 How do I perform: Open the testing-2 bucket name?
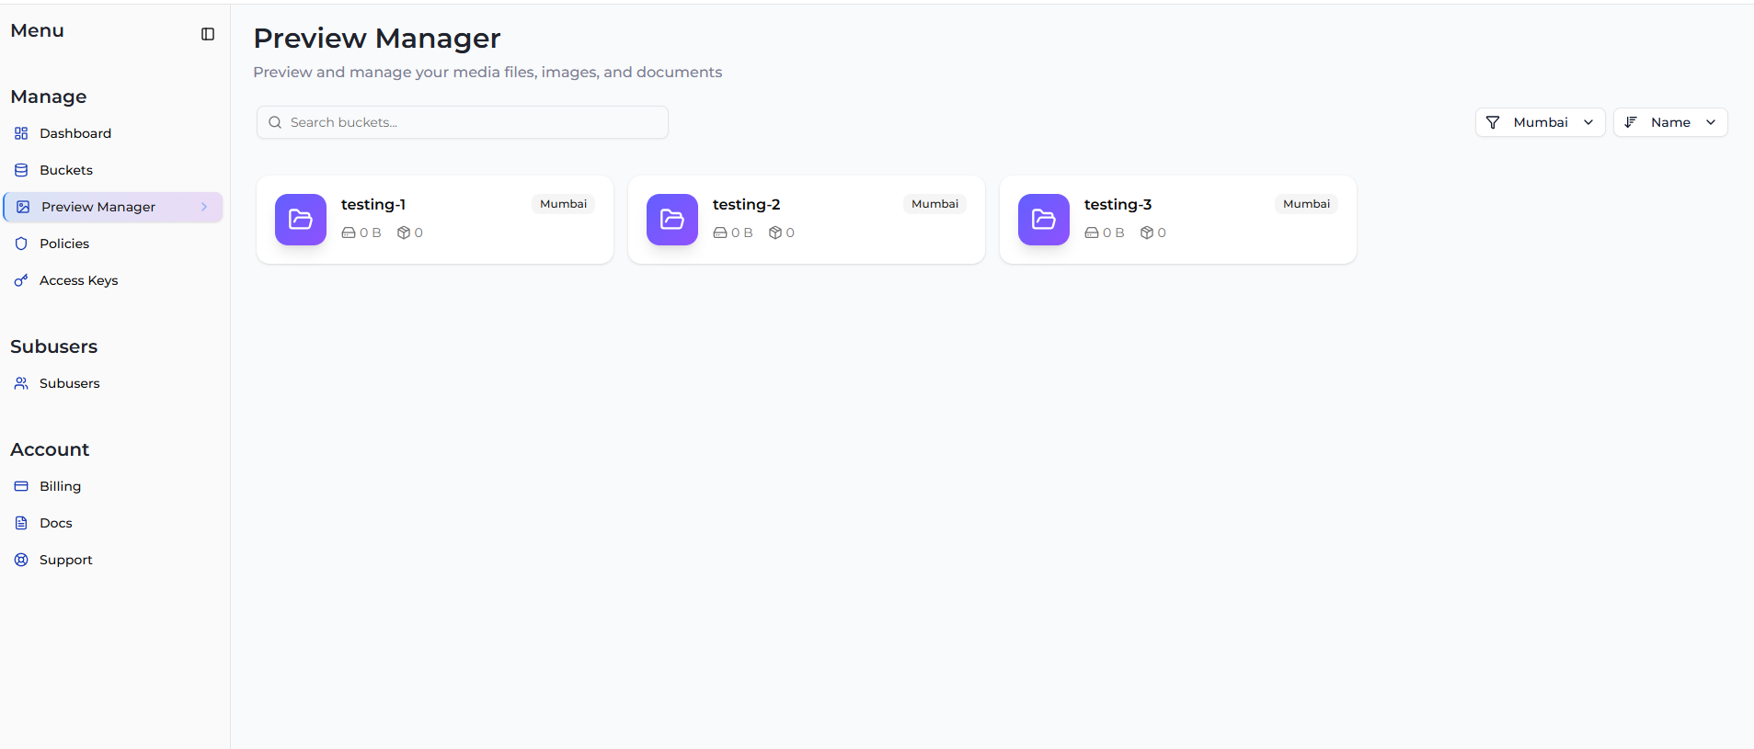(746, 204)
